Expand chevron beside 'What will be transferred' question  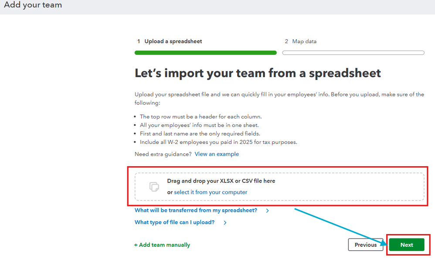coord(267,211)
